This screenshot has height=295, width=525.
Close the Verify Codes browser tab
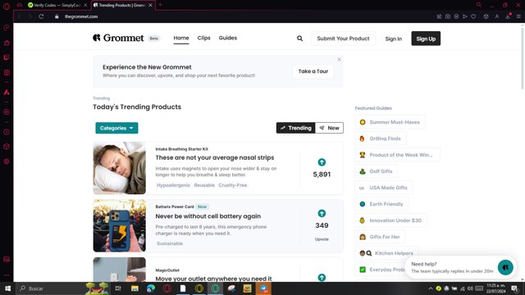(85, 5)
